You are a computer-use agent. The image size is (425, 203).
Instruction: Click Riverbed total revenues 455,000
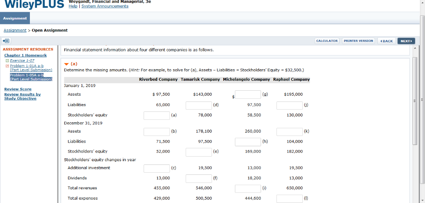pyautogui.click(x=162, y=188)
